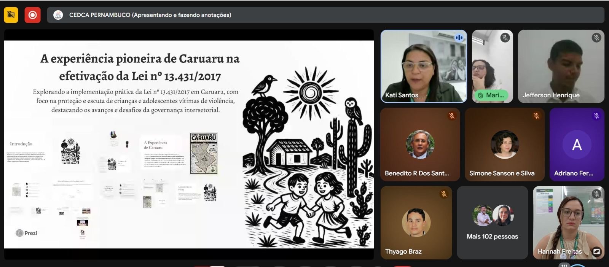This screenshot has width=609, height=267.
Task: Expand the 'Mais 102 pessoas' participants tile
Action: (492, 222)
